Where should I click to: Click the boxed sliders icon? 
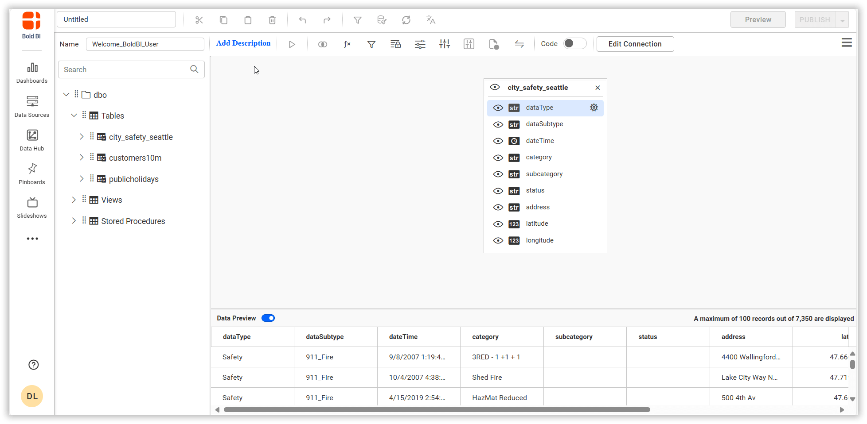tap(469, 44)
